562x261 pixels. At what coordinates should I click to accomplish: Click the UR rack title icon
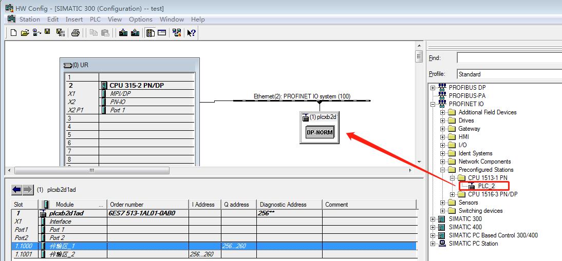pos(67,66)
